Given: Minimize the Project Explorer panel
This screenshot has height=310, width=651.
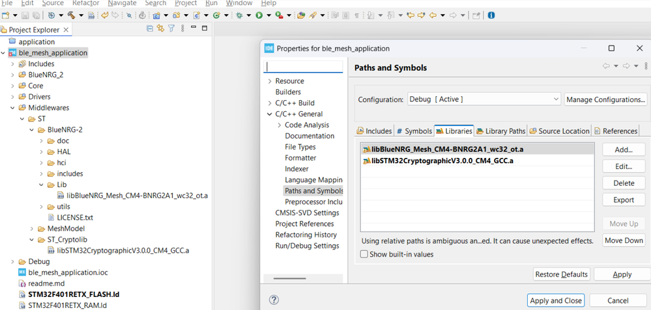Looking at the screenshot, I should (194, 28).
